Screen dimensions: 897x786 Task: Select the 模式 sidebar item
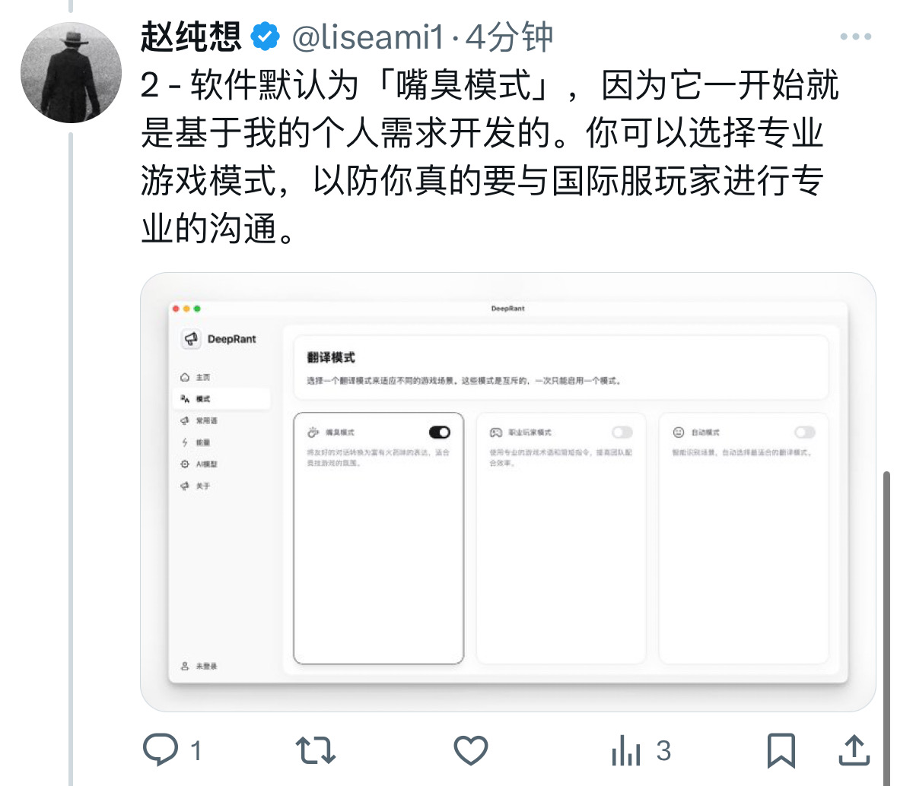coord(221,399)
